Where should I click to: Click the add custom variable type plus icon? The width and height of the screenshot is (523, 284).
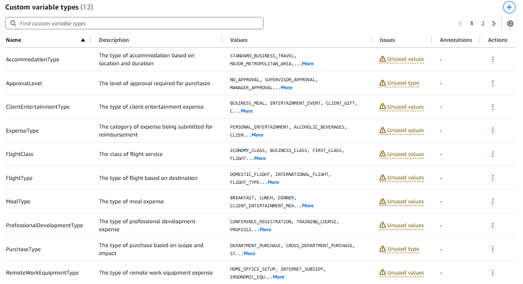click(509, 7)
